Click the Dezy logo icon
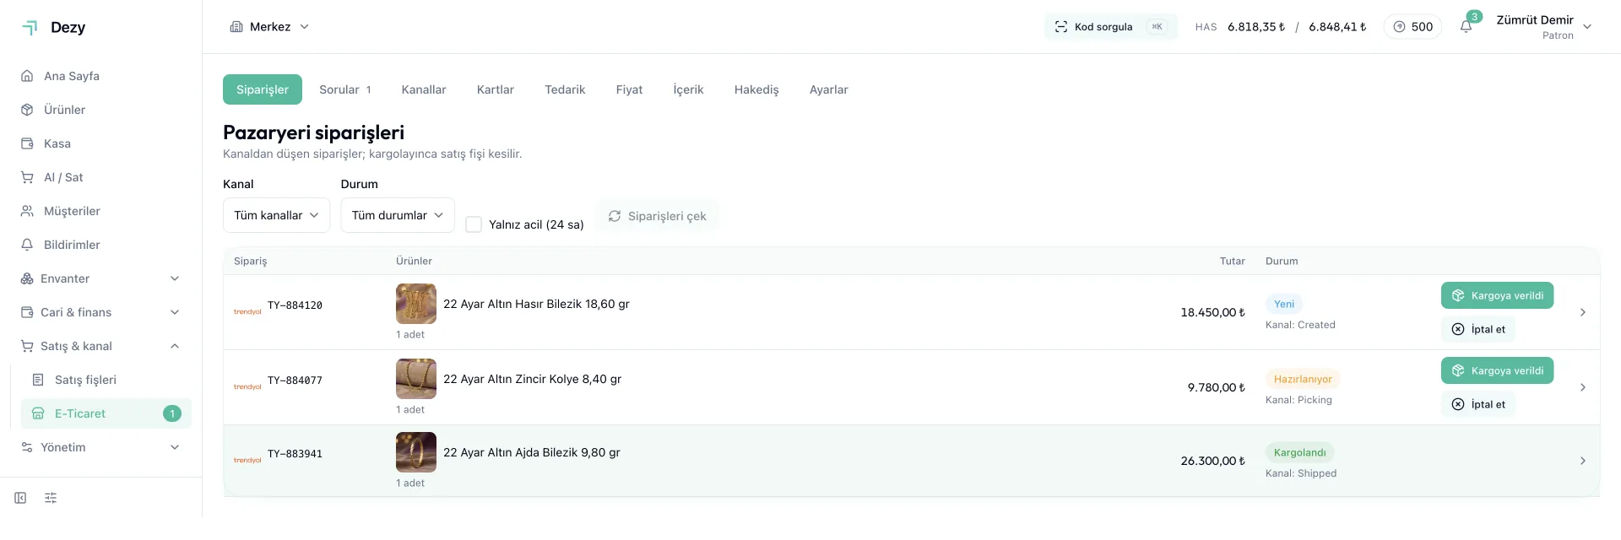The width and height of the screenshot is (1621, 540). pyautogui.click(x=30, y=28)
